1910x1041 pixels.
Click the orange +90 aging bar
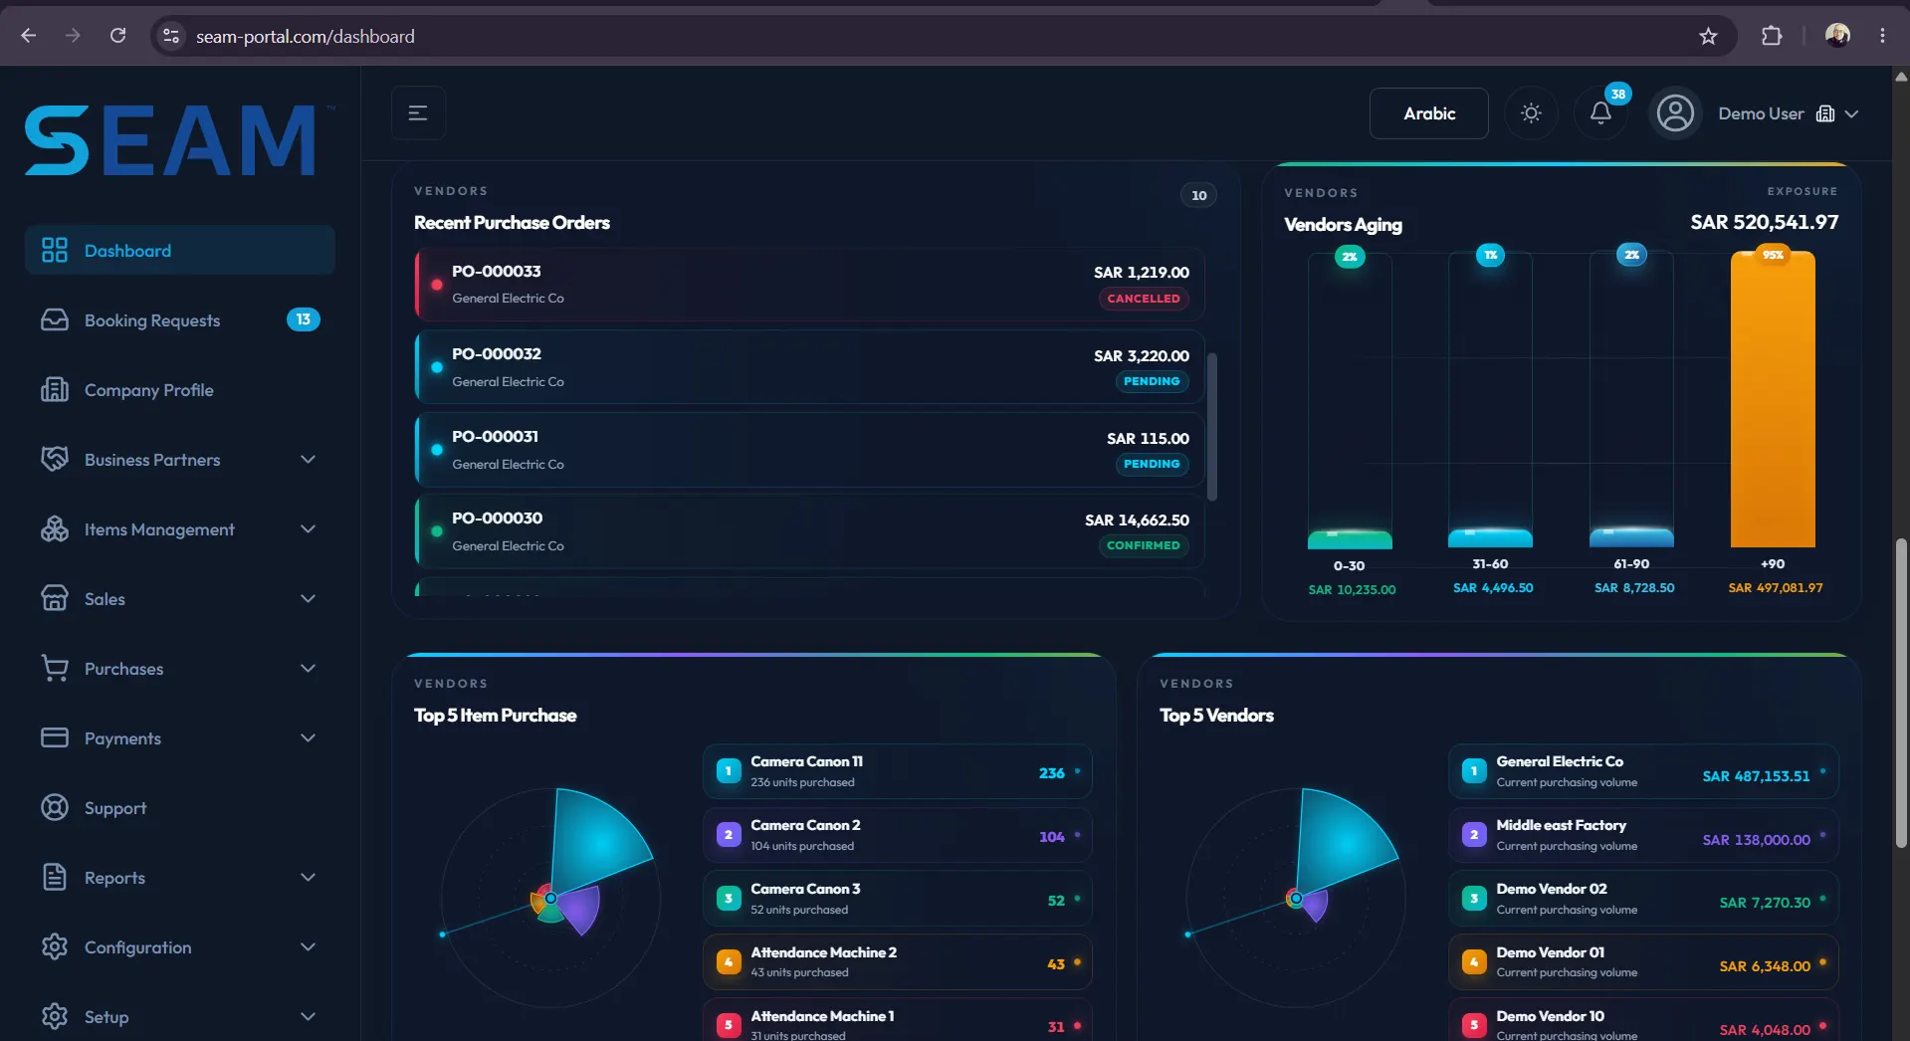1773,399
